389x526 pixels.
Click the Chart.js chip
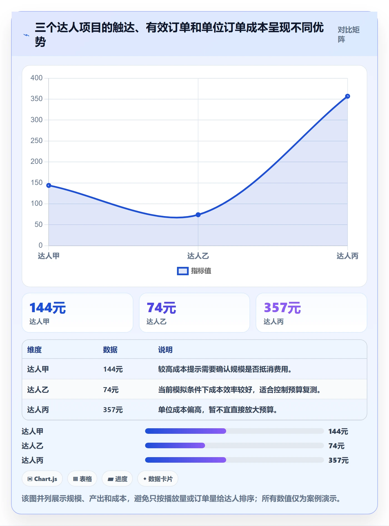42,479
